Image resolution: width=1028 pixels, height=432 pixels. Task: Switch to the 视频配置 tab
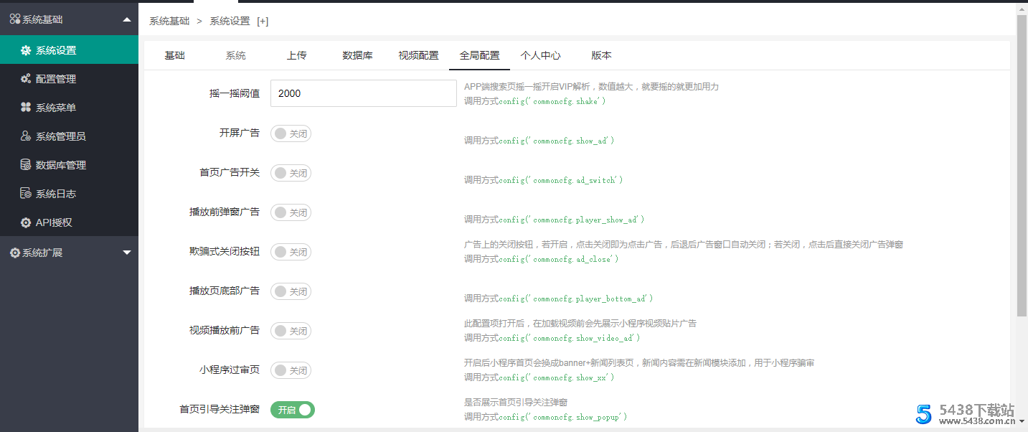coord(418,55)
